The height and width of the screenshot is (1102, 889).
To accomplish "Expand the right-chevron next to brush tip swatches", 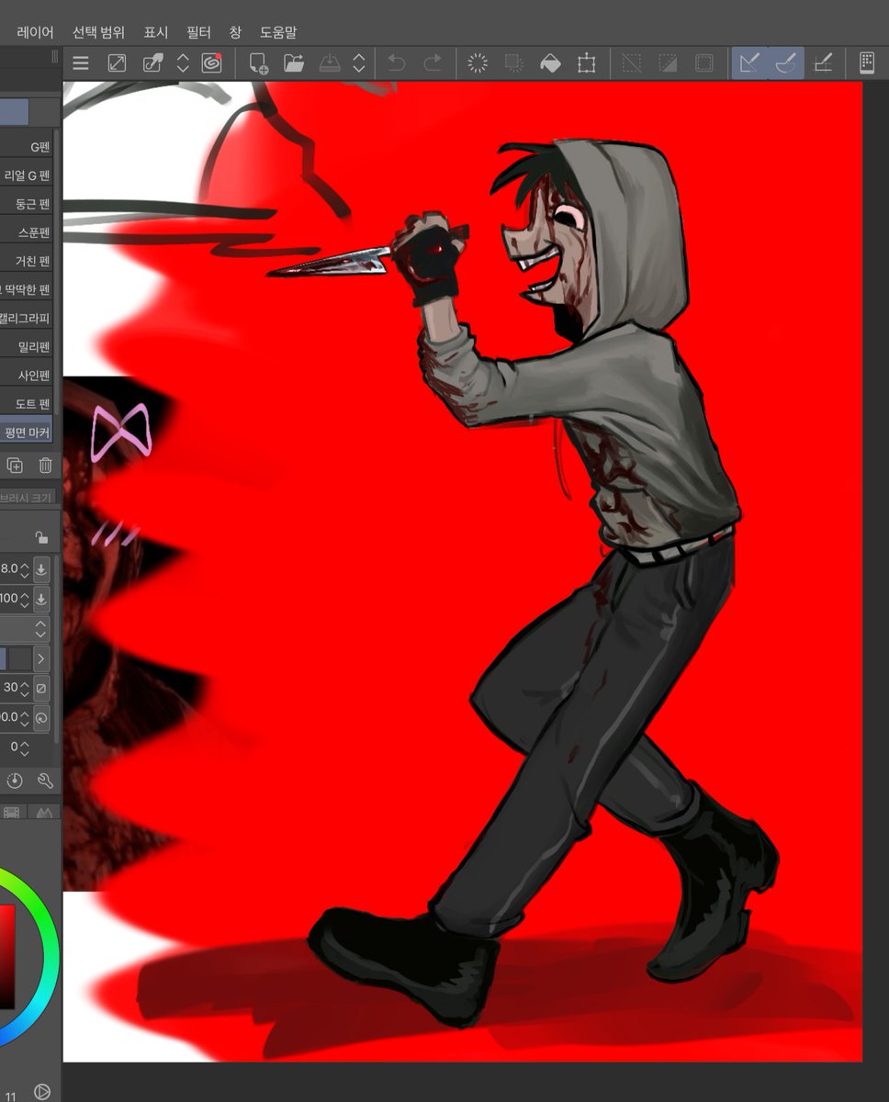I will tap(41, 658).
